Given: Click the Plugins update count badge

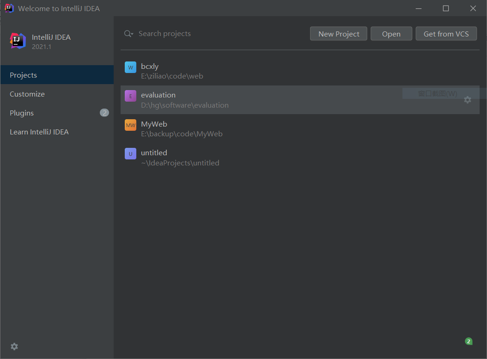Looking at the screenshot, I should coord(104,113).
